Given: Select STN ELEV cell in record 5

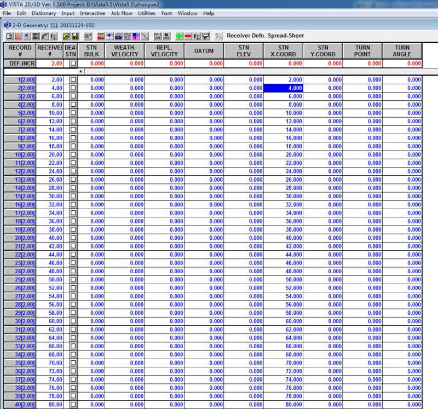Looking at the screenshot, I should [244, 113].
